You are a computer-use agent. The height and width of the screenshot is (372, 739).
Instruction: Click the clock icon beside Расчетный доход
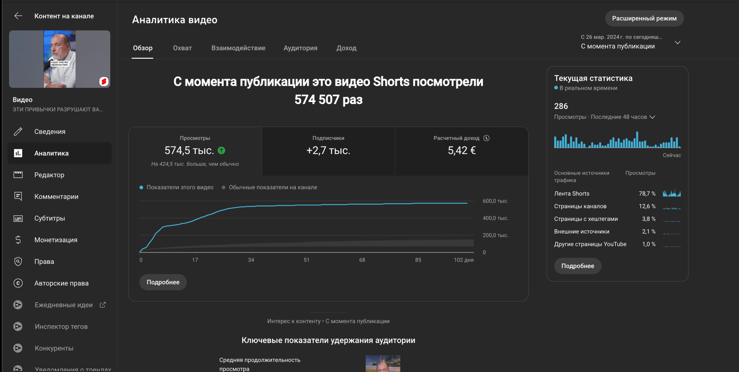[486, 138]
